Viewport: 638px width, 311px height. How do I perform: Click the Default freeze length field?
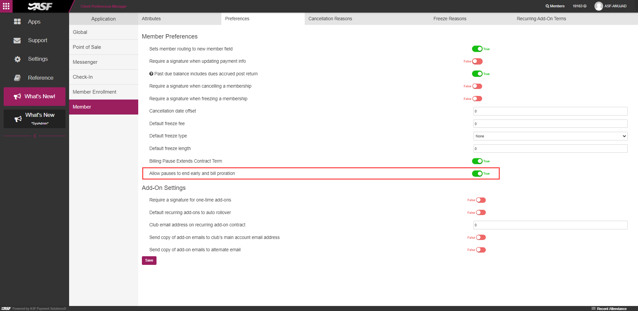click(x=550, y=149)
